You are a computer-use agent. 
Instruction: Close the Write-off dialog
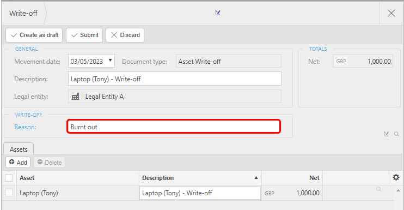click(391, 13)
